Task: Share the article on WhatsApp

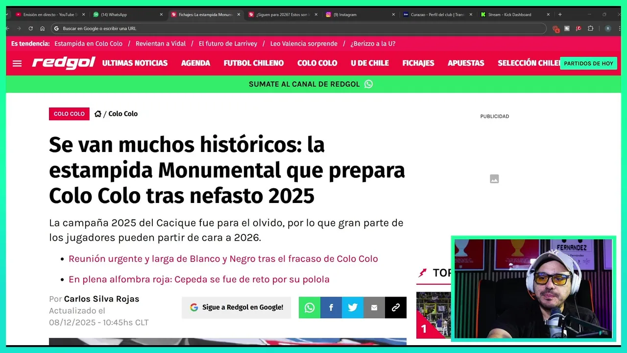Action: coord(310,307)
